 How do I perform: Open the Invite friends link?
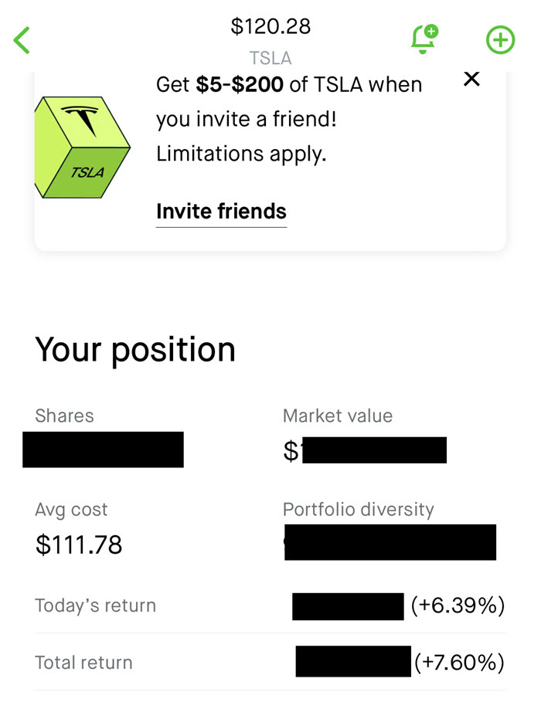221,212
